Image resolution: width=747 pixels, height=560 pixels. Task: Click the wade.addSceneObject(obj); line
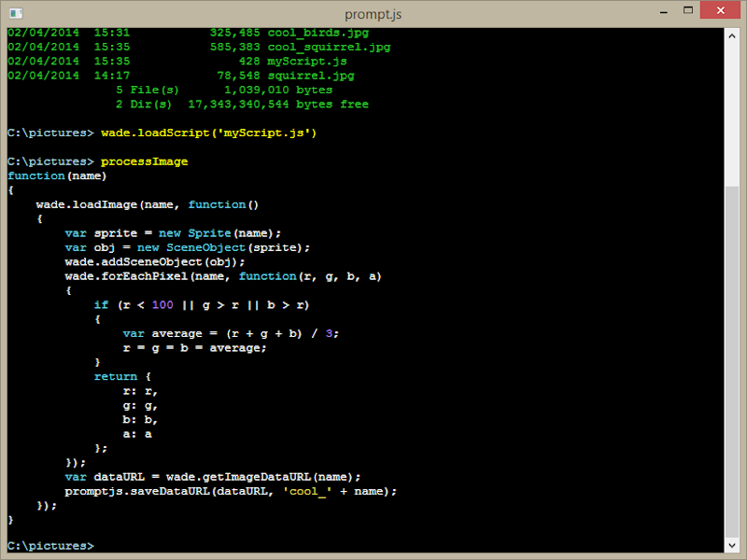click(155, 262)
